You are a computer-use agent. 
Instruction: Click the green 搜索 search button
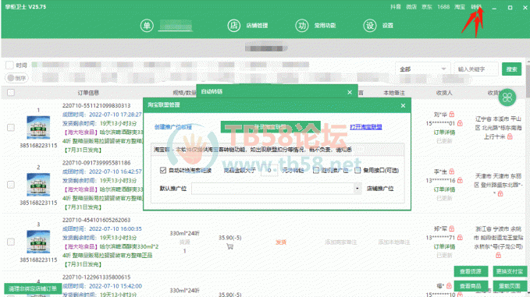511,69
